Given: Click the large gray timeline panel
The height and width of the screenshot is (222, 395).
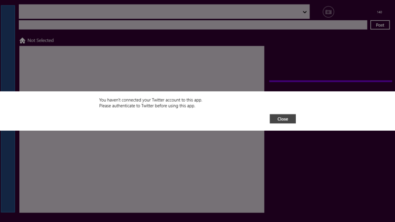Looking at the screenshot, I should 142,129.
